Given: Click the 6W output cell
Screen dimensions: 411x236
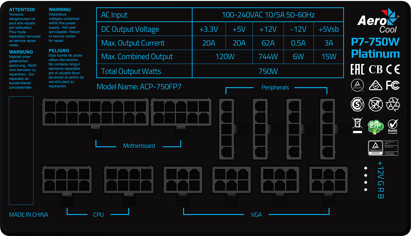Looking at the screenshot, I should 298,57.
